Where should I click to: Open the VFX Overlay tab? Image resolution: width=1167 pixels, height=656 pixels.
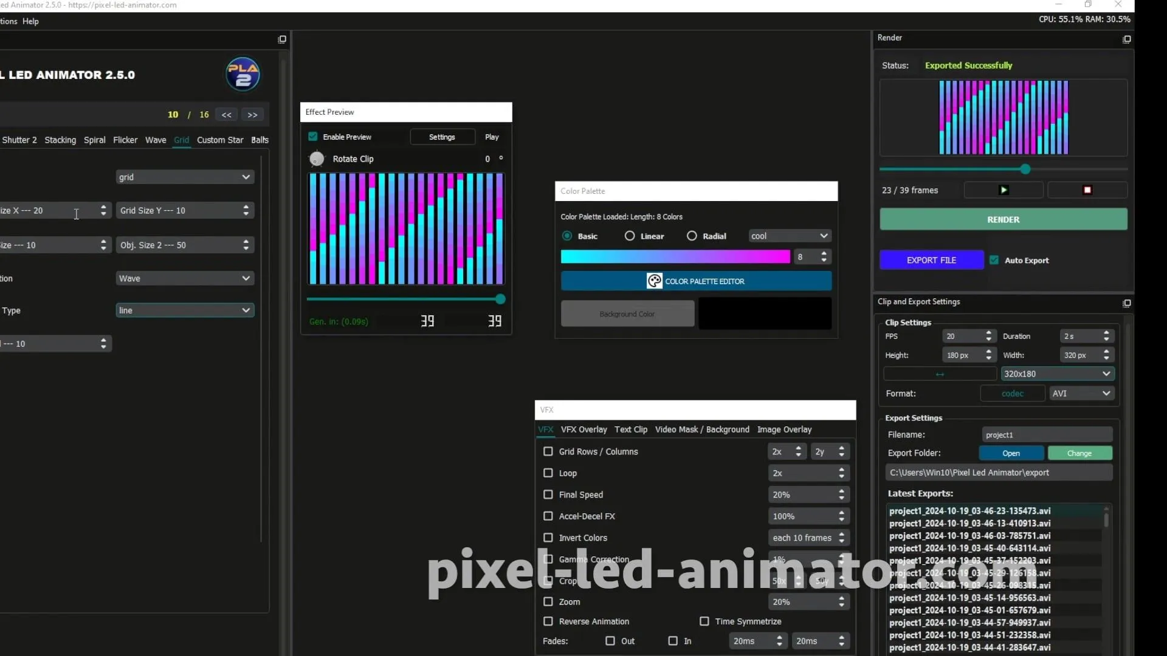[x=583, y=429]
